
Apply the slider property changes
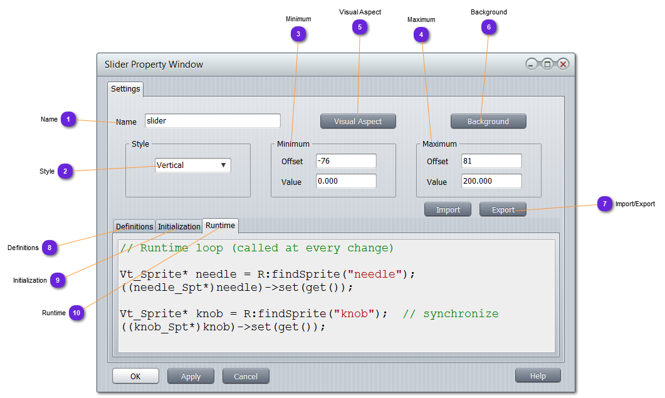click(191, 376)
